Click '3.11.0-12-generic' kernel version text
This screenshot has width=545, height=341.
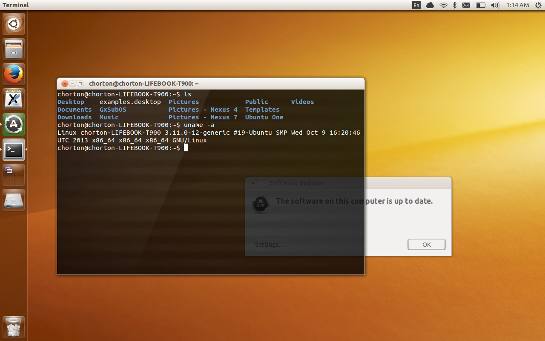pyautogui.click(x=198, y=133)
